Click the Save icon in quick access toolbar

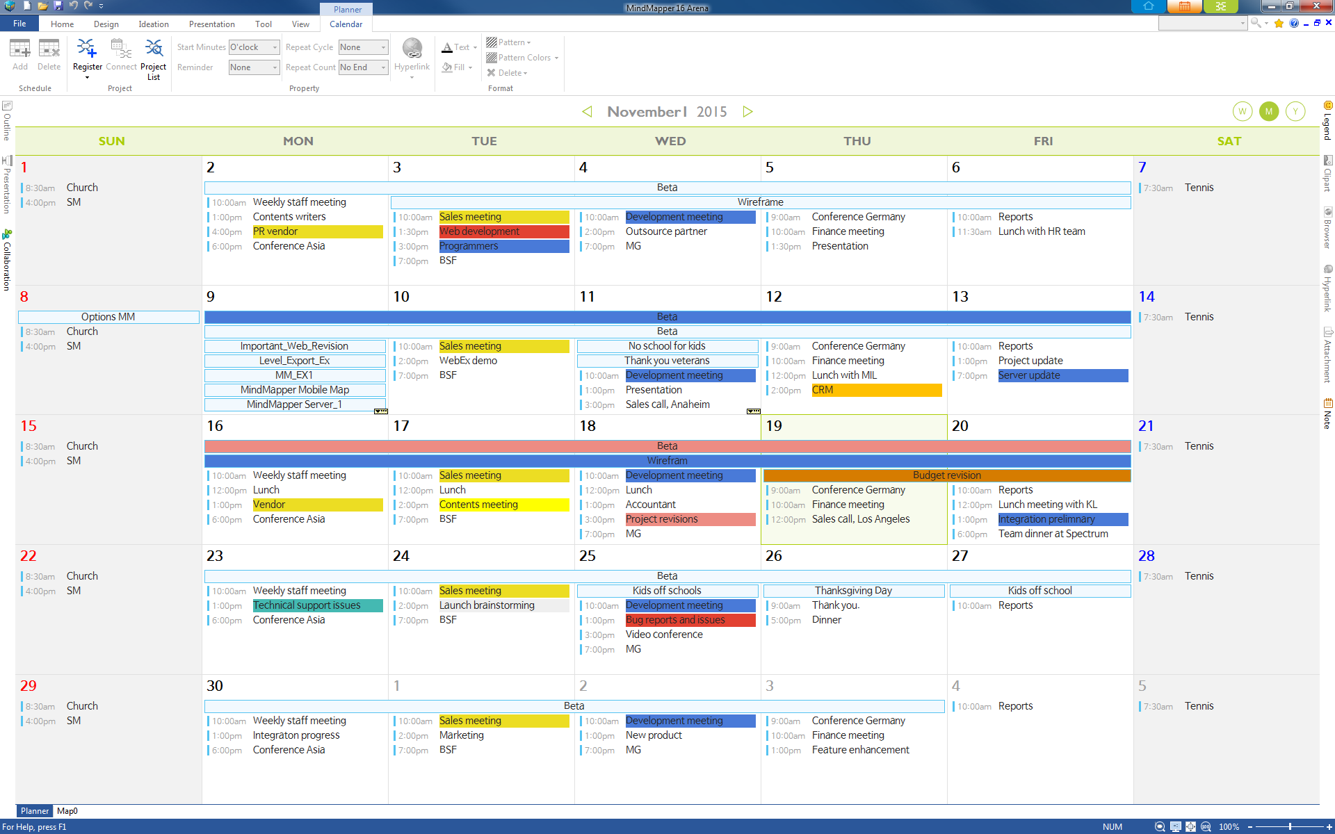[58, 6]
